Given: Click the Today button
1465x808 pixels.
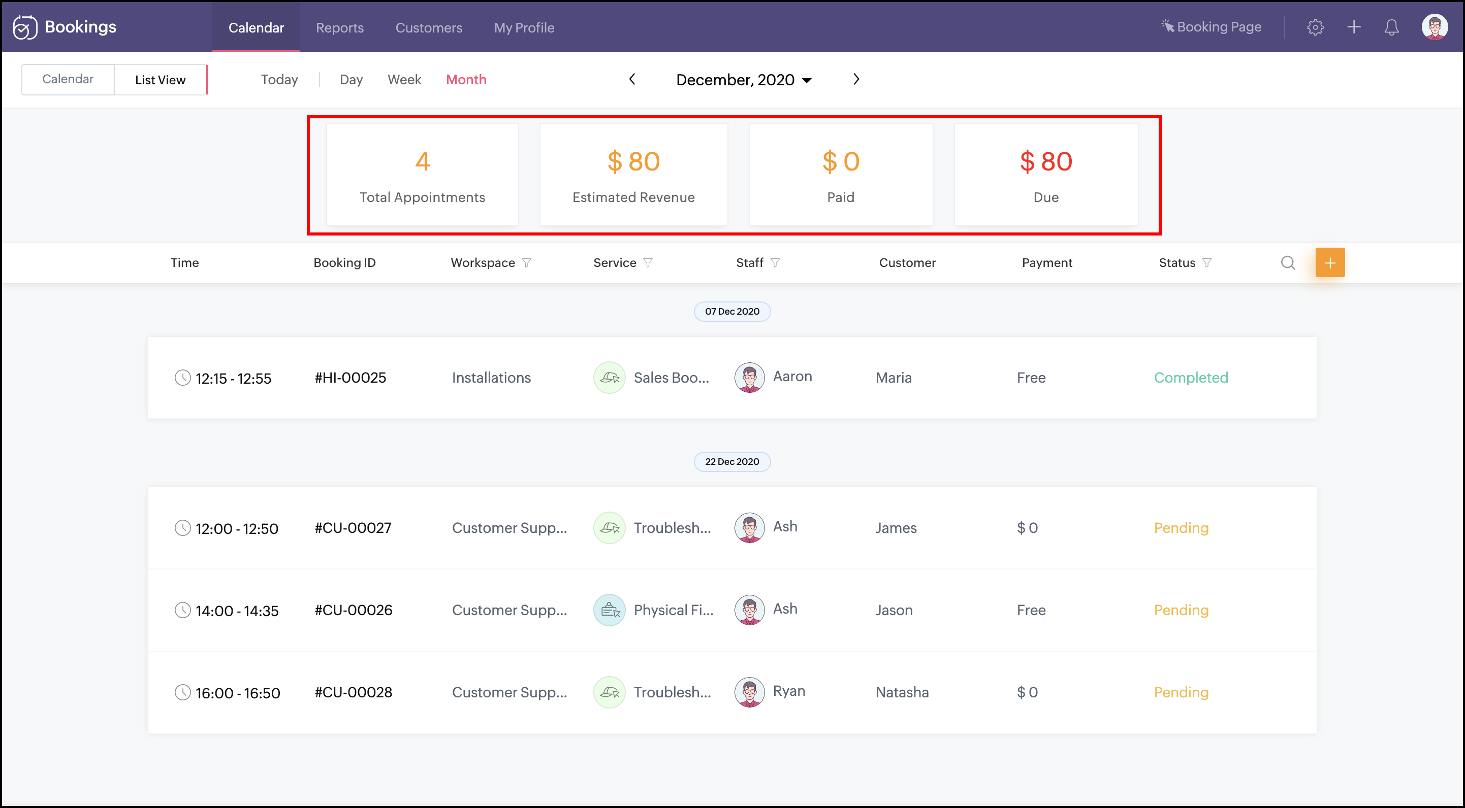Looking at the screenshot, I should (279, 80).
